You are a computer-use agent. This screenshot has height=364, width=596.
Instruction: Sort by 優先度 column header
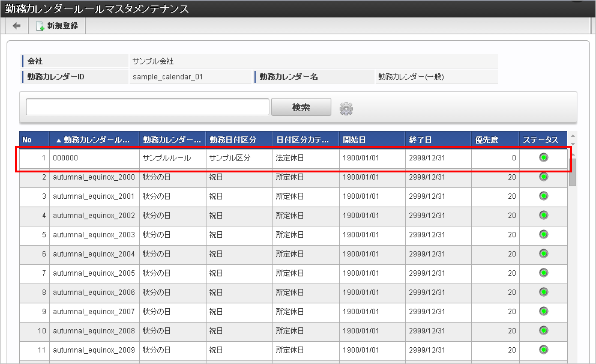[x=495, y=140]
